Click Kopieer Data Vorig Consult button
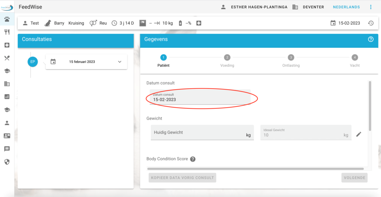The width and height of the screenshot is (381, 197). click(182, 178)
